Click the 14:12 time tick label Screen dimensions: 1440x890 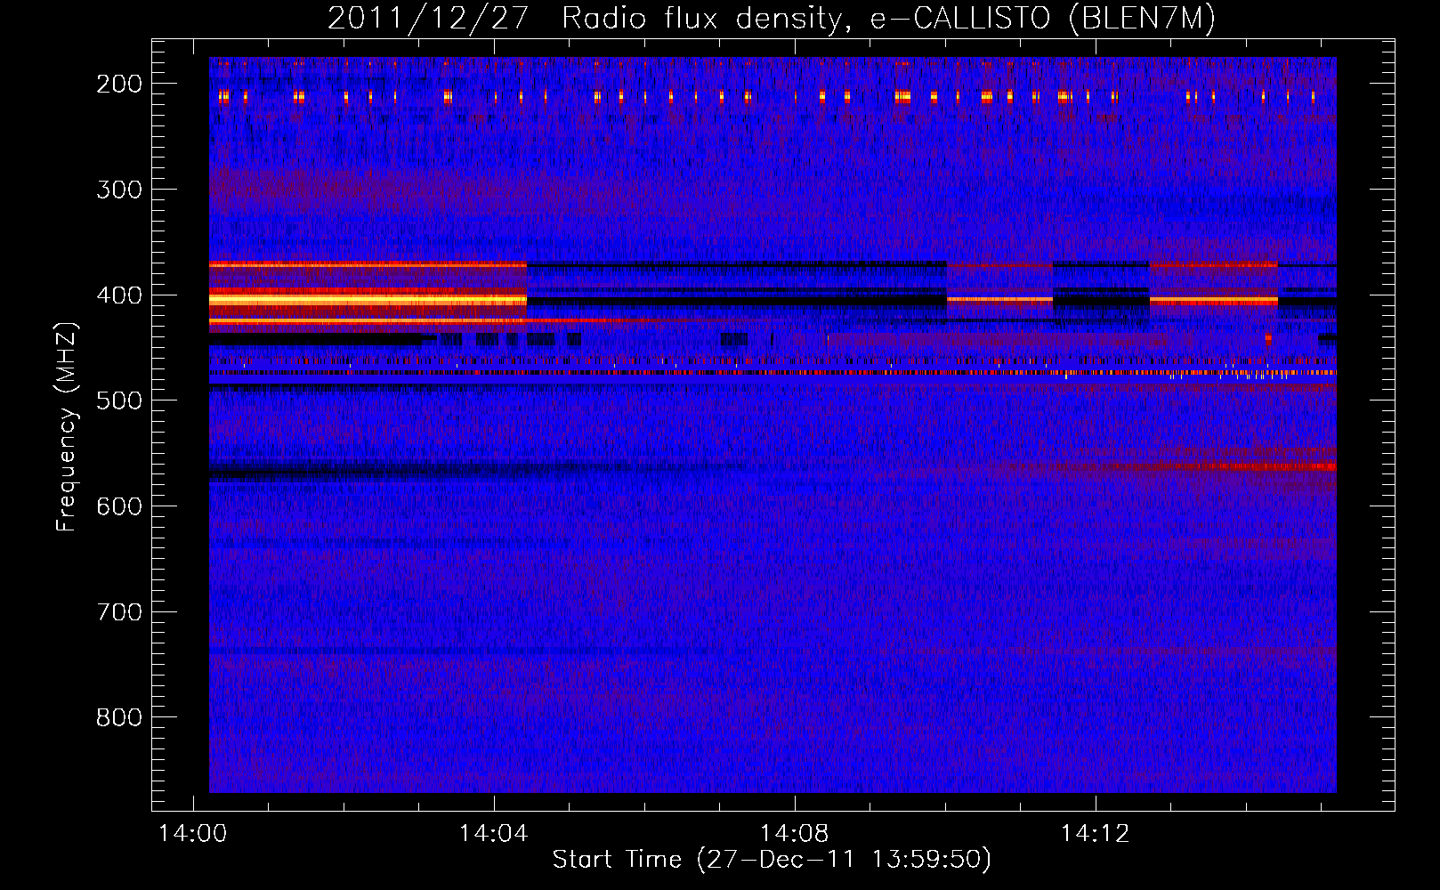click(x=1096, y=834)
